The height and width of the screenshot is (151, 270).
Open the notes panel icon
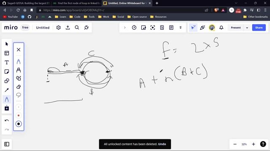pyautogui.click(x=171, y=28)
